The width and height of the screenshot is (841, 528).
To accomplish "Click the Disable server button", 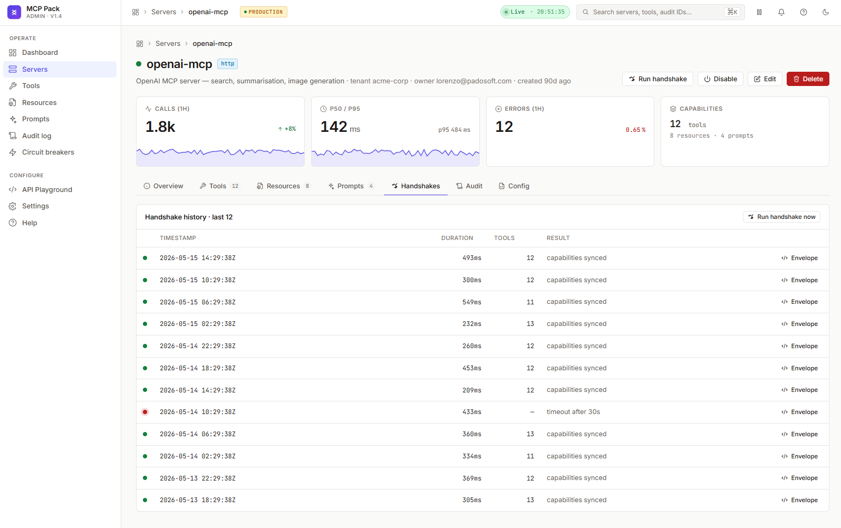I will (x=720, y=79).
